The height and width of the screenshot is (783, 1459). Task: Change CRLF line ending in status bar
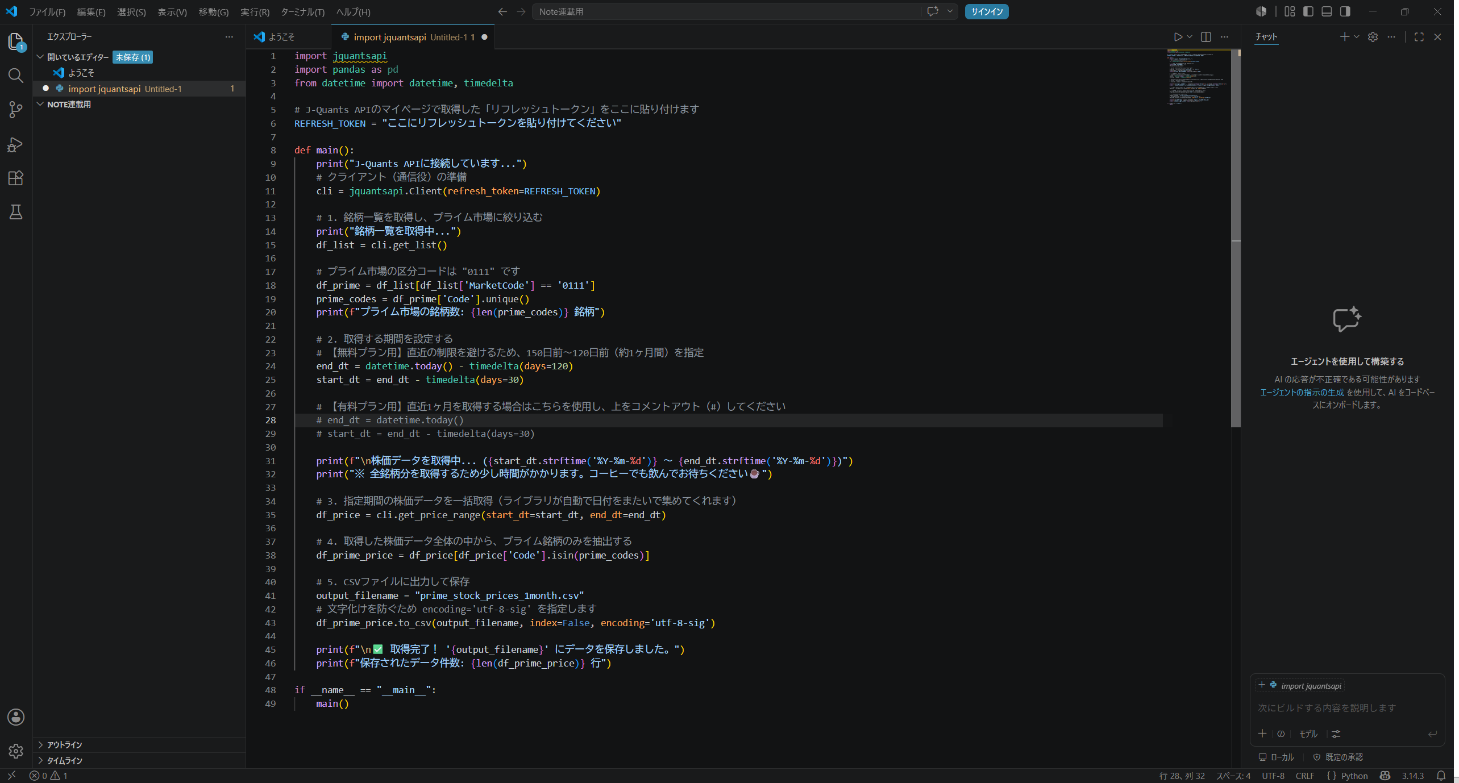[1305, 776]
